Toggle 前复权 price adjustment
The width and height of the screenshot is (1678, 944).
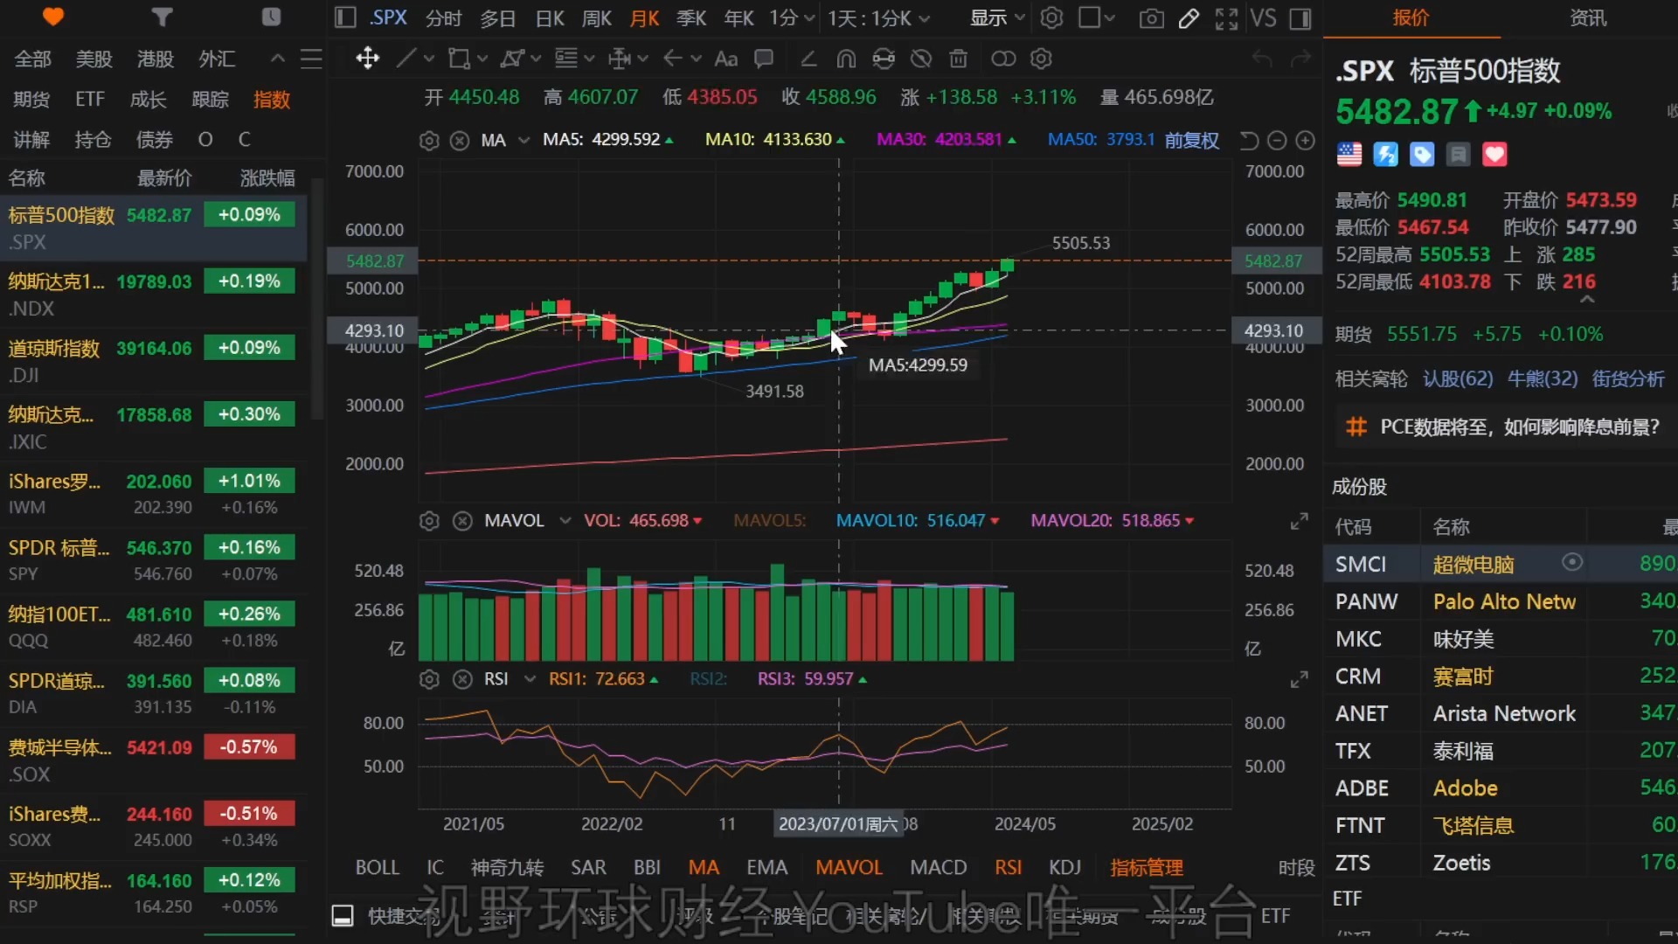coord(1191,140)
